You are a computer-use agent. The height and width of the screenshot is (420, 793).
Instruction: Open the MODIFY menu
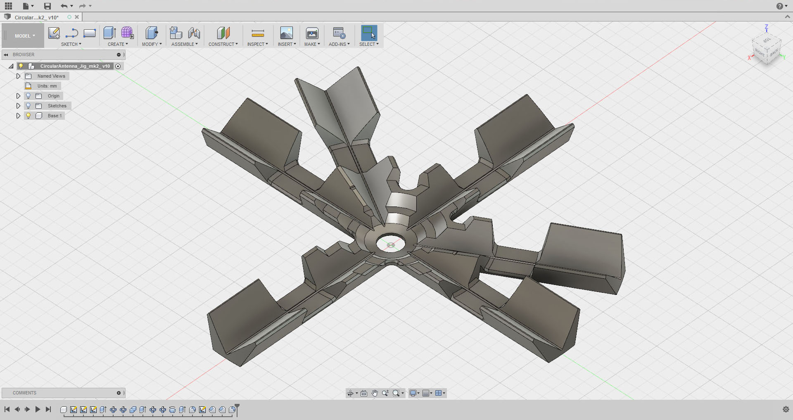point(152,44)
